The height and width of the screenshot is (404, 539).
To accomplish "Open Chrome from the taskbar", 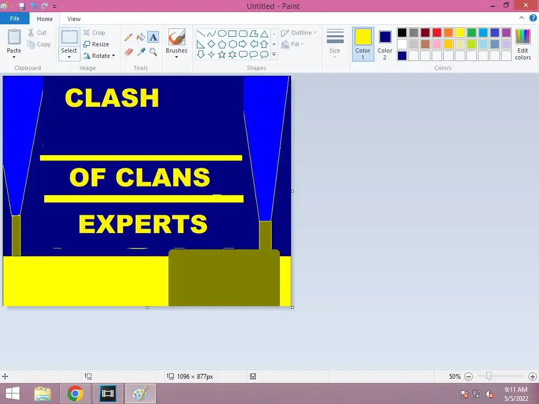I will click(x=75, y=393).
